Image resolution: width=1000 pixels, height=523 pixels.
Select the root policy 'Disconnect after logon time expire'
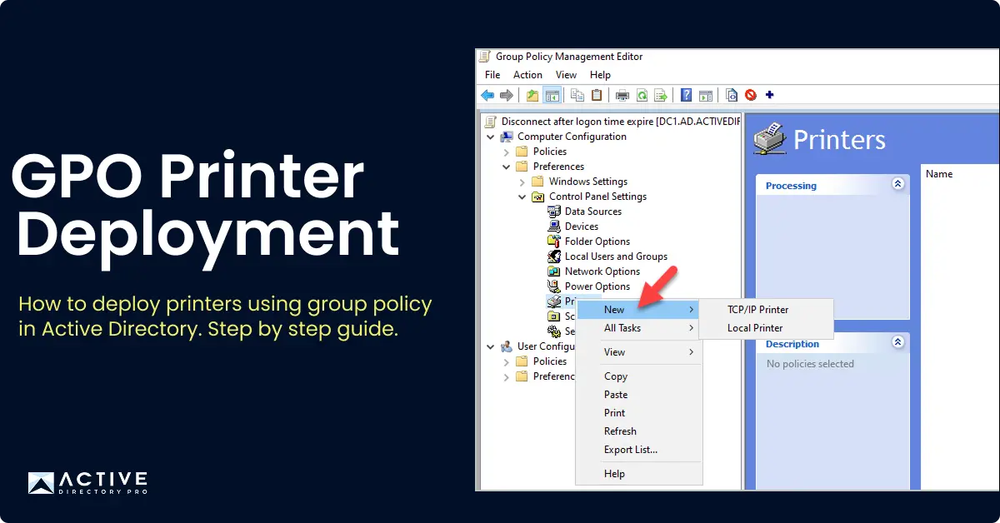[620, 122]
